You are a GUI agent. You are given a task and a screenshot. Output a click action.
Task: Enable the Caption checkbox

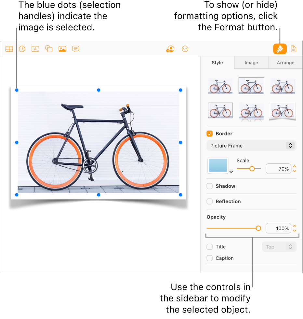[x=209, y=258]
